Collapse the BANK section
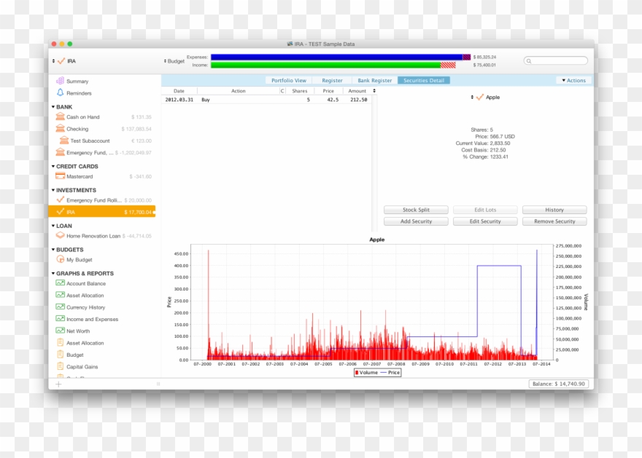 pyautogui.click(x=53, y=107)
